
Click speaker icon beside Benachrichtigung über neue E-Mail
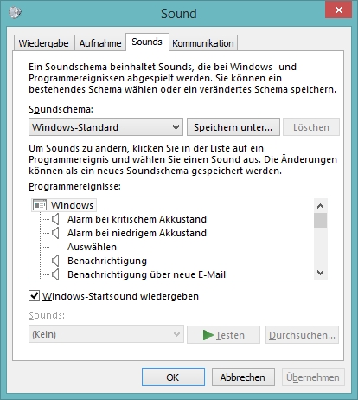(x=55, y=274)
